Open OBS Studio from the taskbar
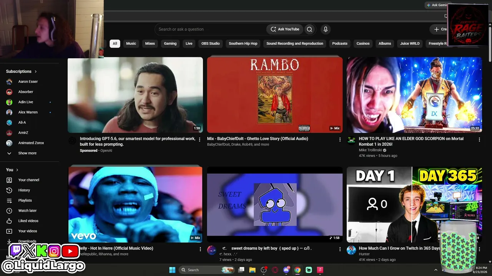This screenshot has height=276, width=492. click(x=264, y=270)
